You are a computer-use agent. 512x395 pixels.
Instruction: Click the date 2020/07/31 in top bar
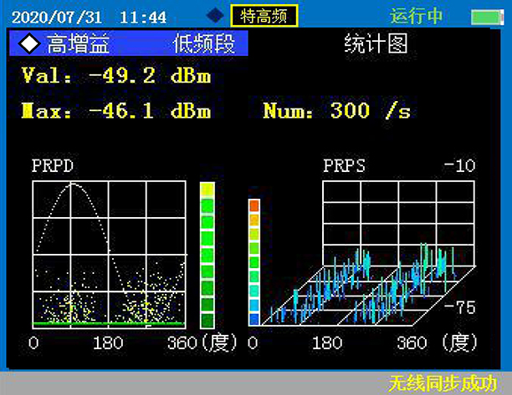click(x=57, y=16)
